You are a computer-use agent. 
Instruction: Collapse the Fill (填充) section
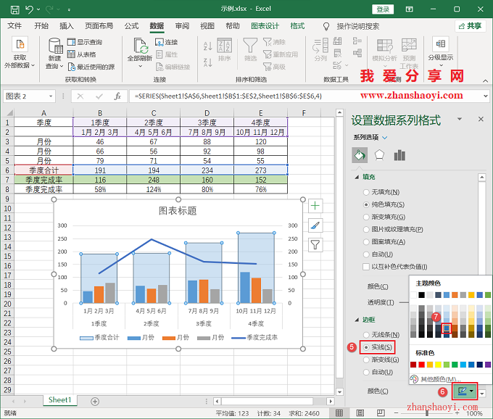point(357,177)
